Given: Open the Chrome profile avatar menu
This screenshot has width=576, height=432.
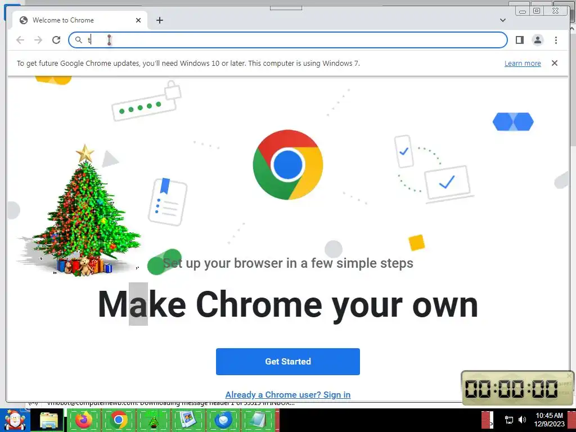Looking at the screenshot, I should coord(537,40).
